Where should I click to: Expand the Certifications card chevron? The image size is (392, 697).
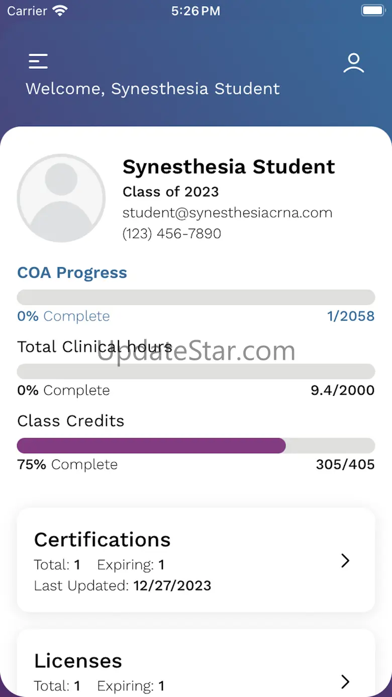pyautogui.click(x=345, y=560)
